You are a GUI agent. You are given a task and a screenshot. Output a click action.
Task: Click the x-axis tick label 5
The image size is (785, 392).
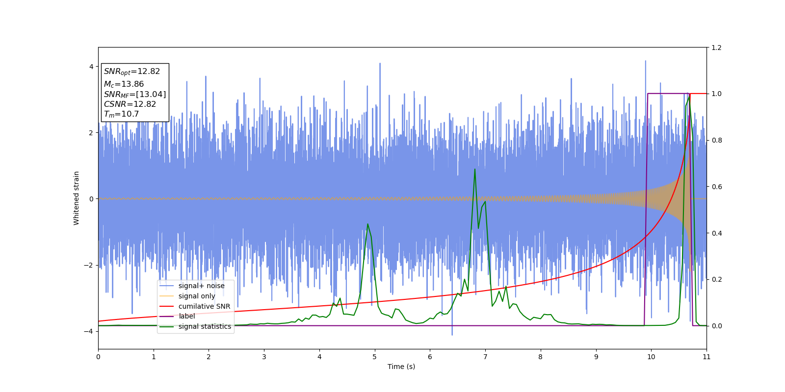click(x=375, y=357)
